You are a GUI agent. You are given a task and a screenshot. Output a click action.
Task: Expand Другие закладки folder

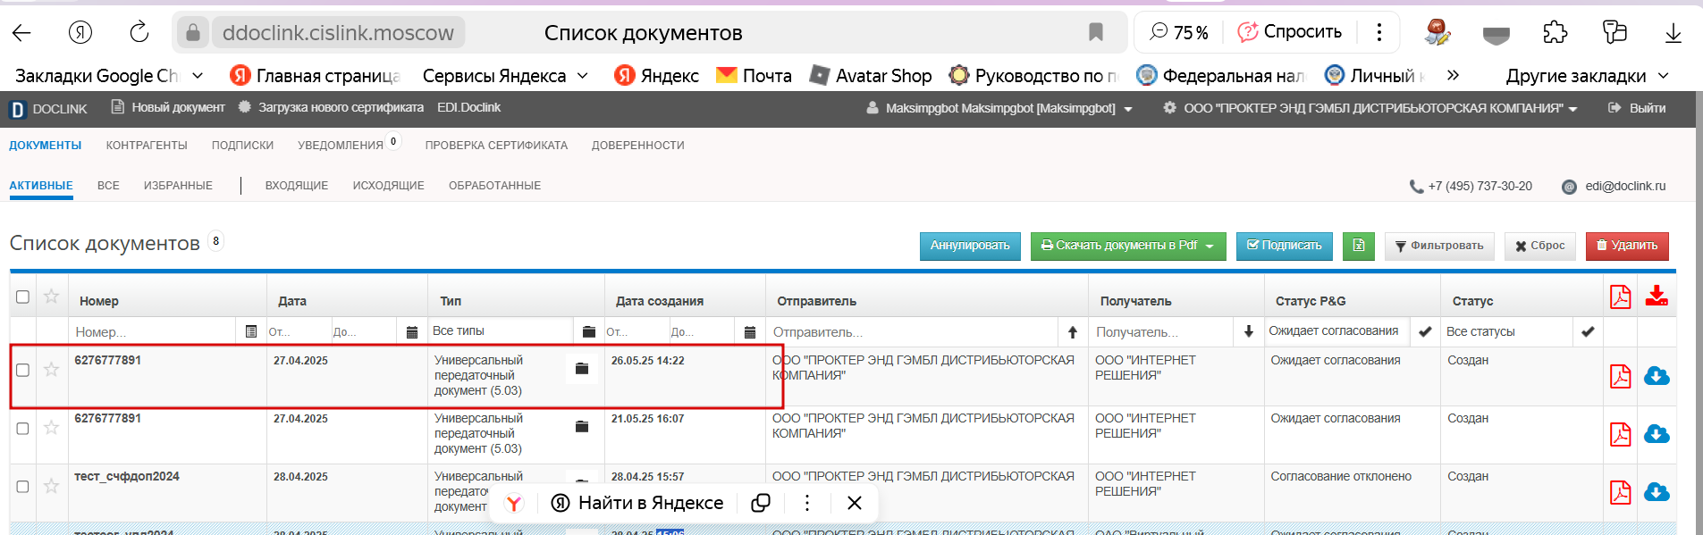tap(1588, 76)
